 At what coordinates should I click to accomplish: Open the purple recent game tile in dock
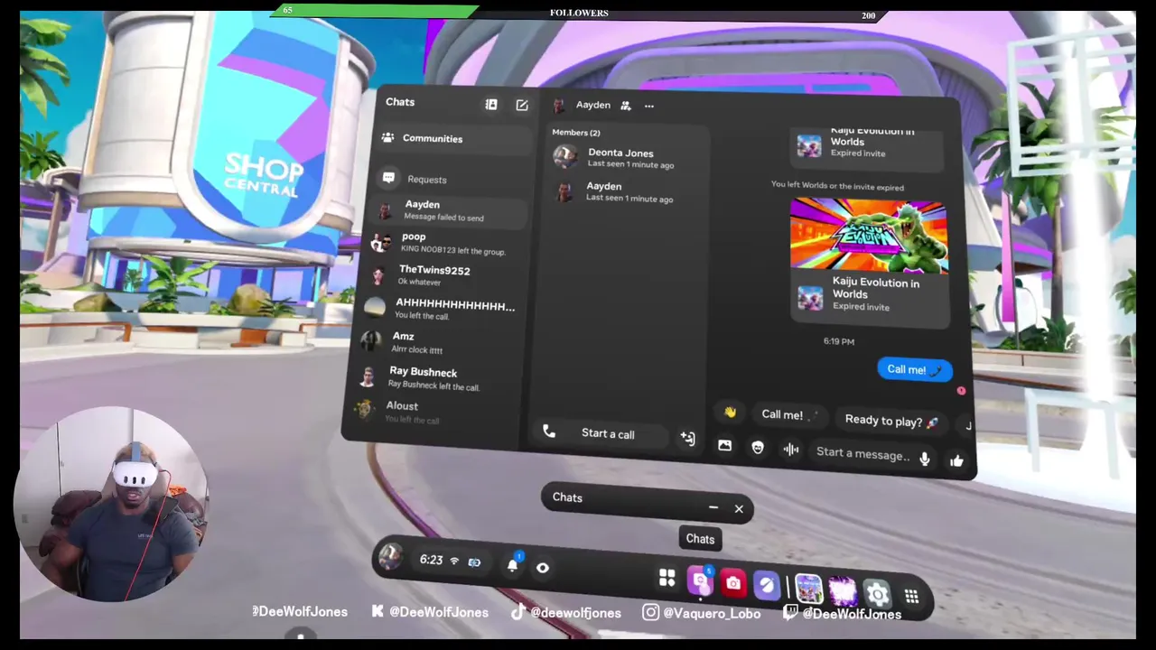(843, 591)
